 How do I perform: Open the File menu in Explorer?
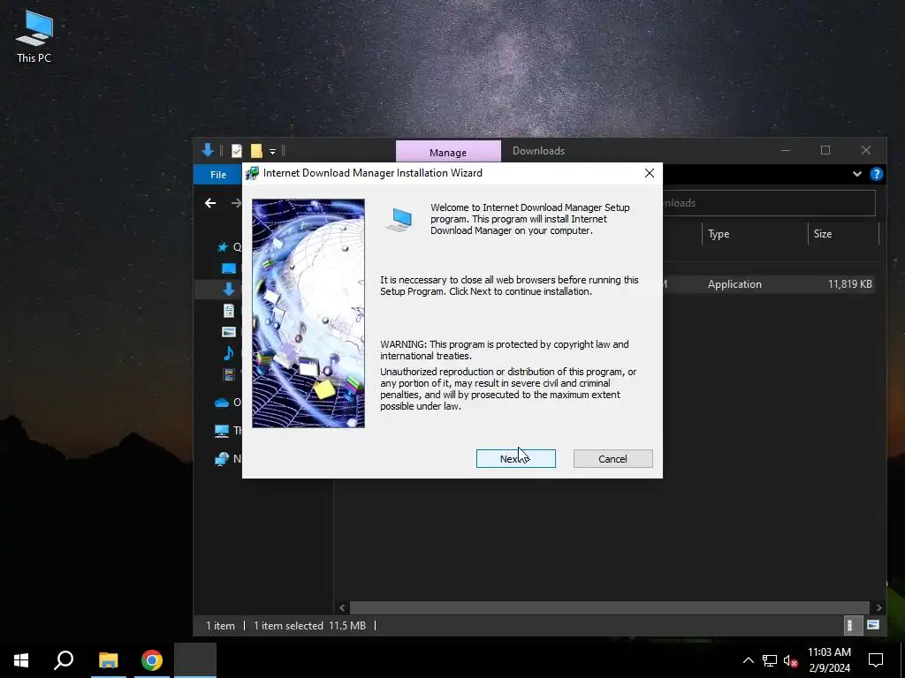218,174
